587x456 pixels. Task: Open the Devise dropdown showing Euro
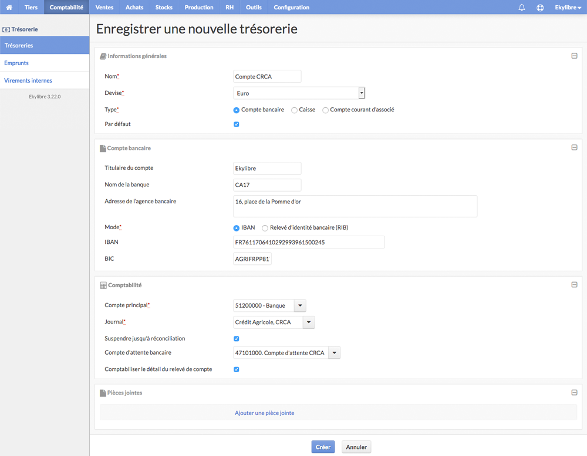pyautogui.click(x=299, y=93)
